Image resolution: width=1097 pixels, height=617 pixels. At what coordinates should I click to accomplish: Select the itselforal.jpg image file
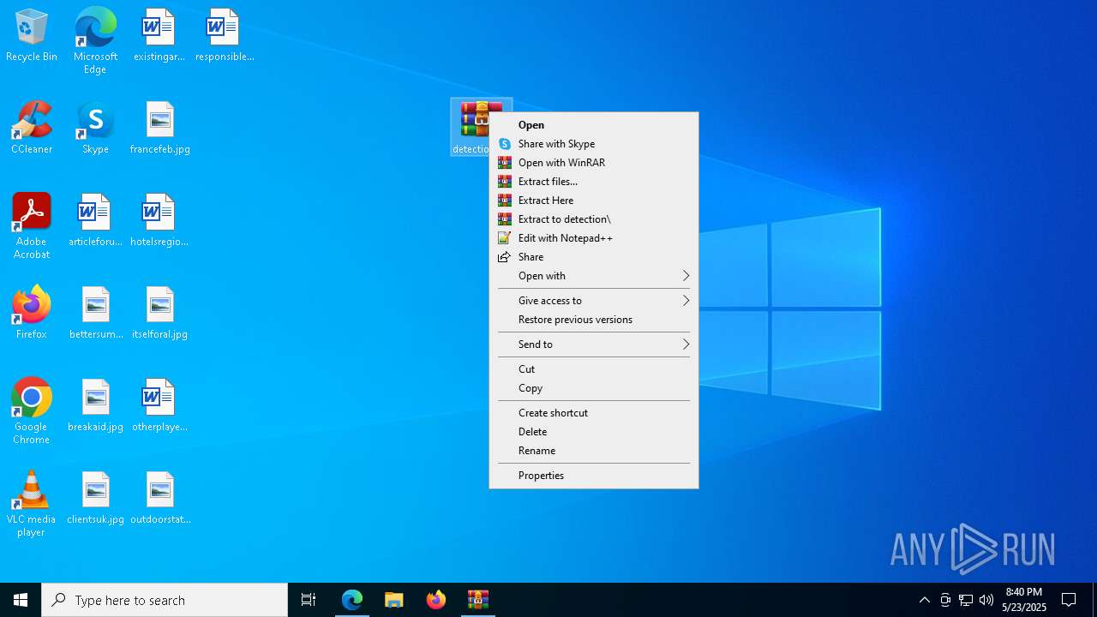click(x=159, y=314)
